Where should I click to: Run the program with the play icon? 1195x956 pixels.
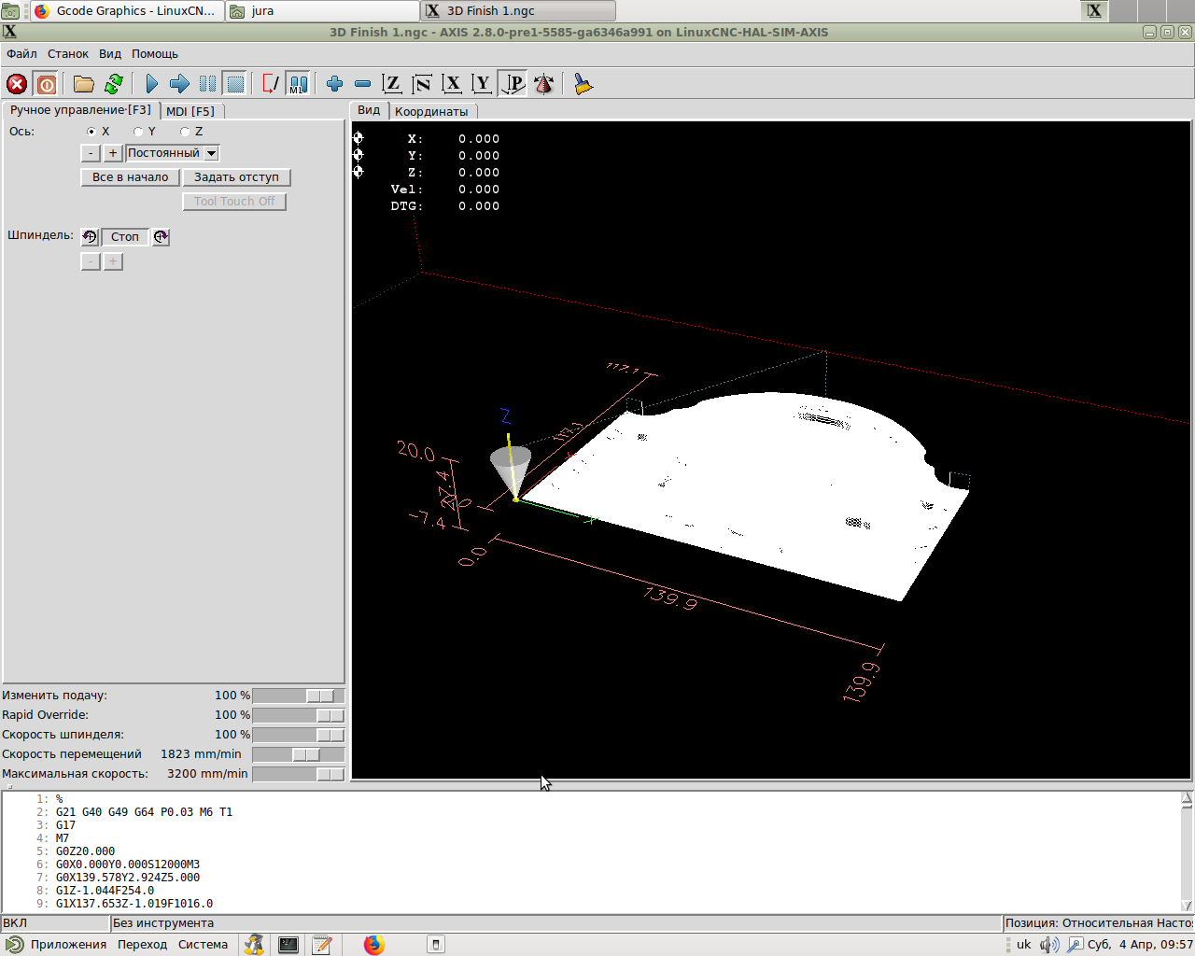[152, 84]
